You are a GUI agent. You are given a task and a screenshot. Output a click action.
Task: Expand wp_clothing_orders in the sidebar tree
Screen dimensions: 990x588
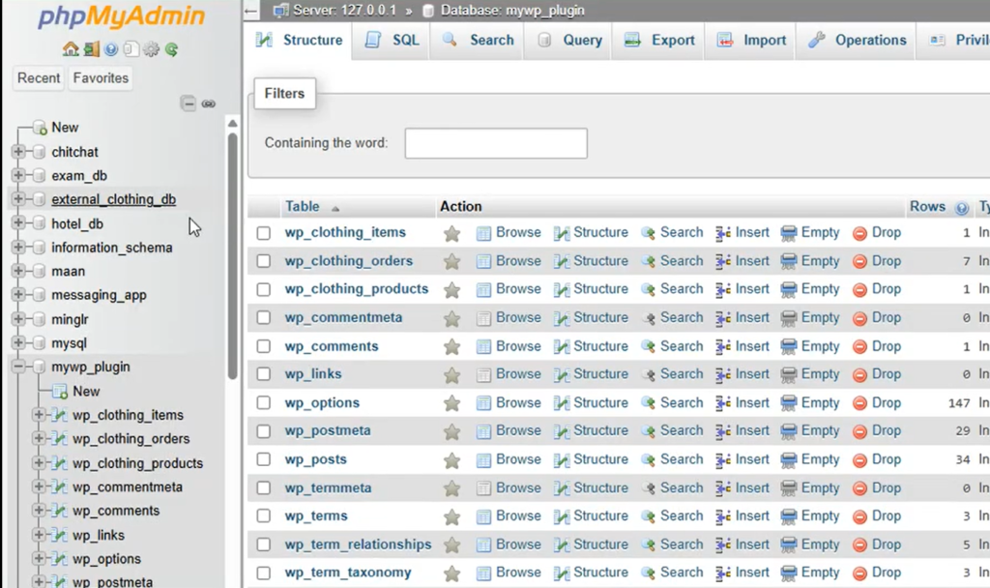click(x=40, y=439)
